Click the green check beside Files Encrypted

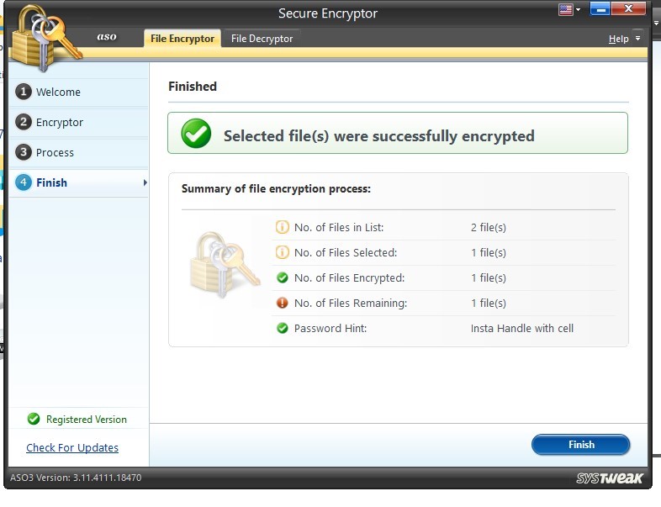point(282,277)
